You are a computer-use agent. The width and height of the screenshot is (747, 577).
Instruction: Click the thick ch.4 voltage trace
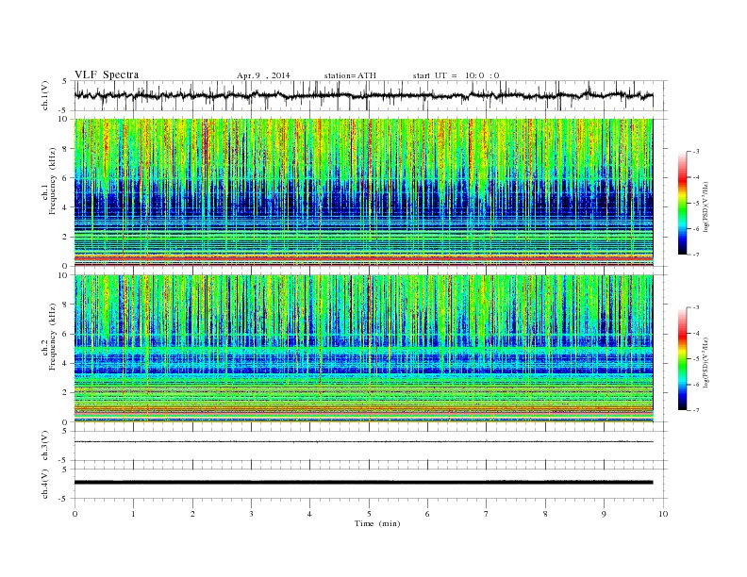363,483
